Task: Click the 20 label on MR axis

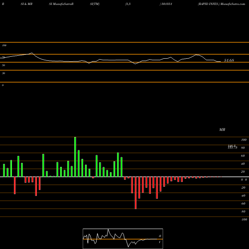Action: [x=243, y=172]
